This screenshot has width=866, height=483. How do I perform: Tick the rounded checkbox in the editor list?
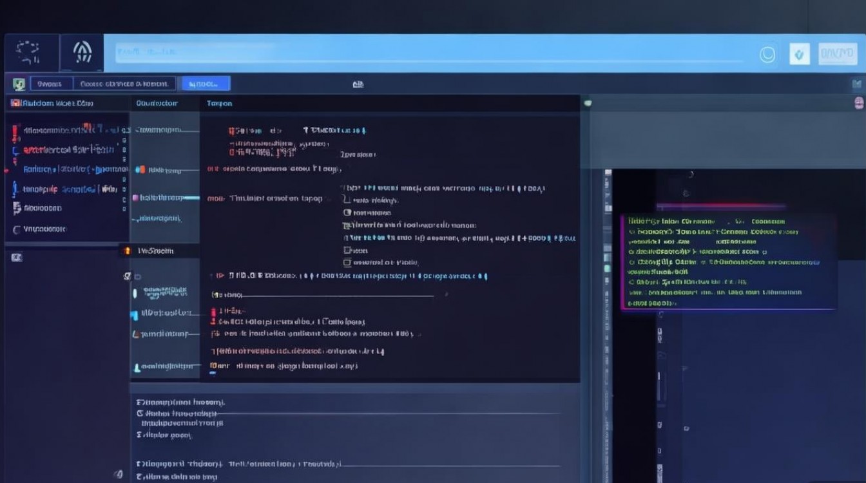pos(347,212)
